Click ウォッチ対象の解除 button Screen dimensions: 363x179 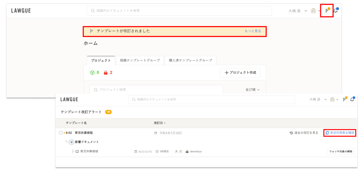click(x=341, y=151)
